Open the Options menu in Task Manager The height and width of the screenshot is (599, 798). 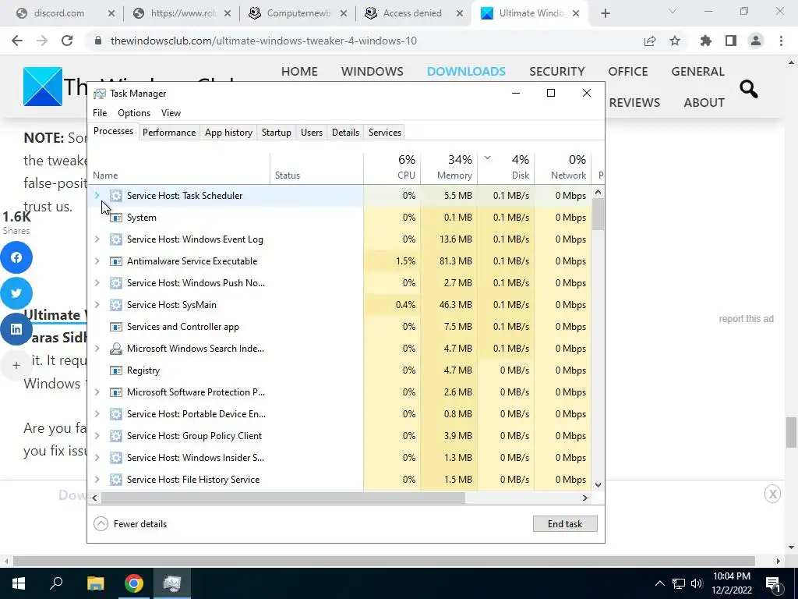tap(134, 113)
